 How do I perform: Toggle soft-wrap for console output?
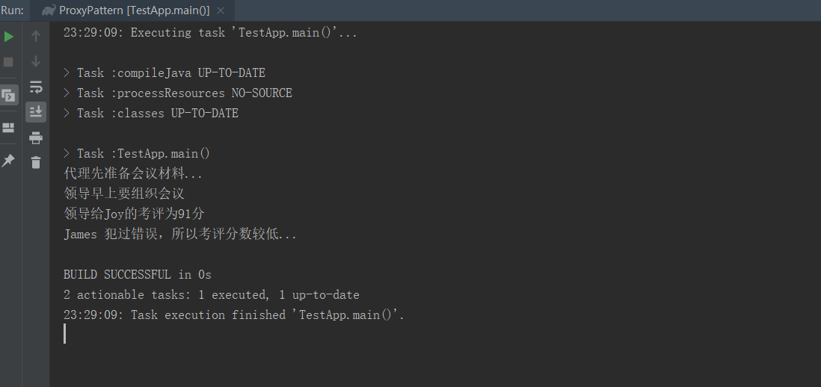pyautogui.click(x=36, y=87)
